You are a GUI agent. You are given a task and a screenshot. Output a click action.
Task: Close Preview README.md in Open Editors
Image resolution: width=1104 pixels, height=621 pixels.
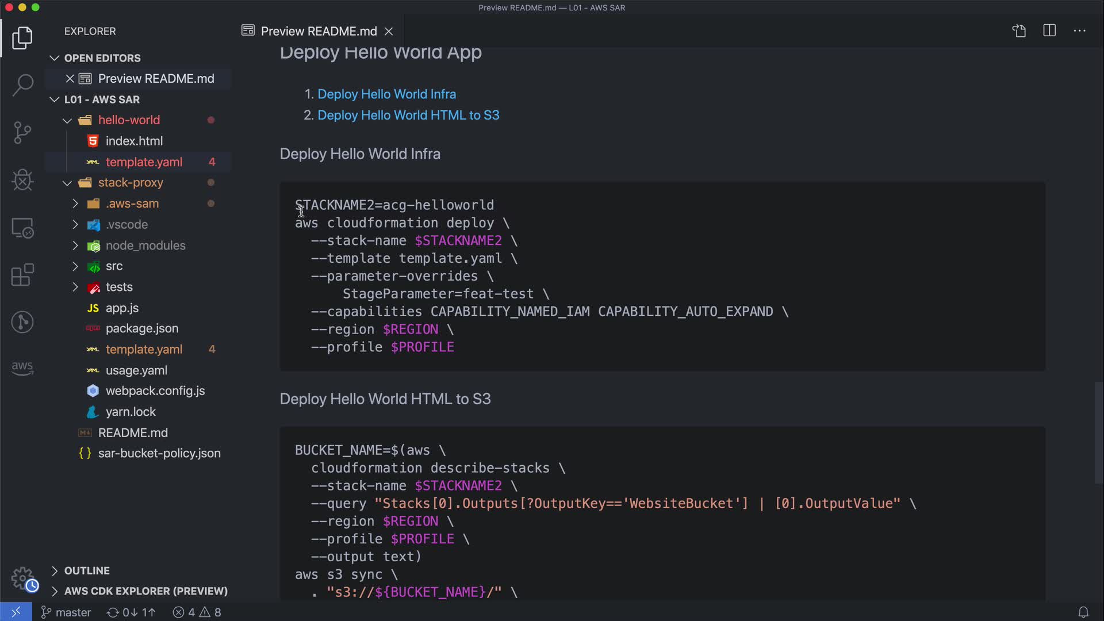click(70, 79)
